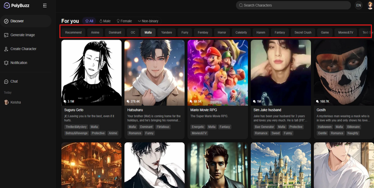Open the Notification section
The image size is (374, 188).
pos(19,63)
